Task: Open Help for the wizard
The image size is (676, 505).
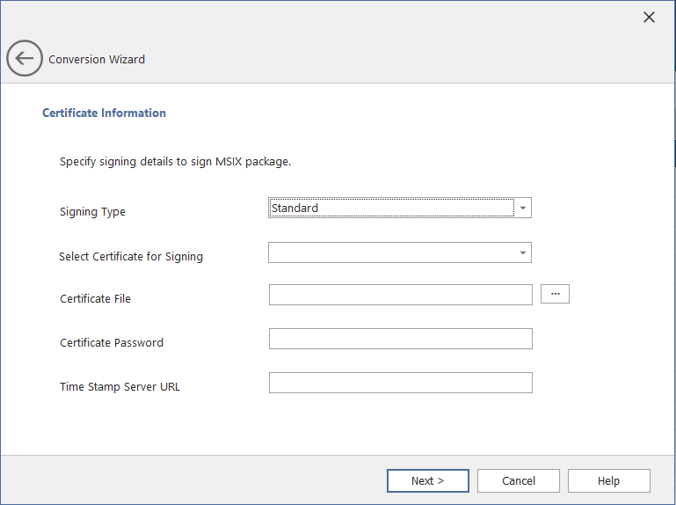Action: (608, 480)
